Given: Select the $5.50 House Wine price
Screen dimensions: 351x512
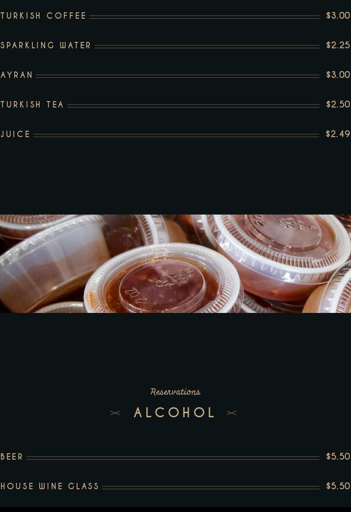Looking at the screenshot, I should click(338, 486).
